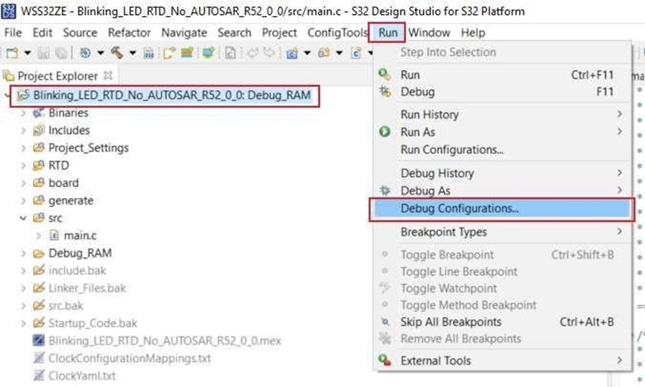Viewport: 645px width, 387px height.
Task: Open the Edit menu
Action: (x=42, y=33)
